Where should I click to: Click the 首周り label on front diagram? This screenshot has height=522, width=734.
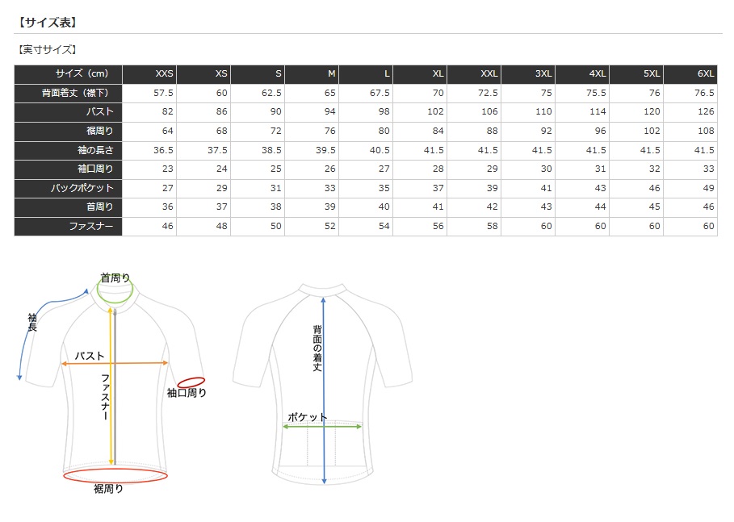coord(115,278)
